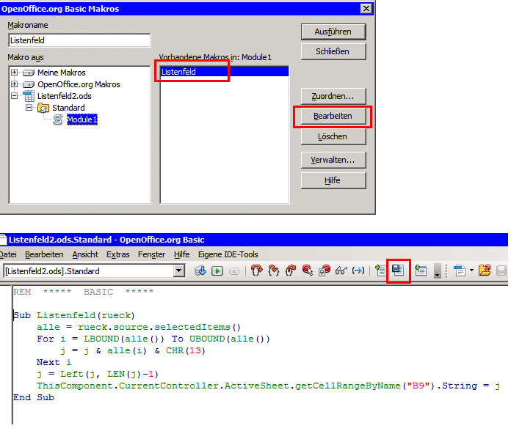Open the Extras menu
Viewport: 511px width, 431px height.
click(118, 254)
